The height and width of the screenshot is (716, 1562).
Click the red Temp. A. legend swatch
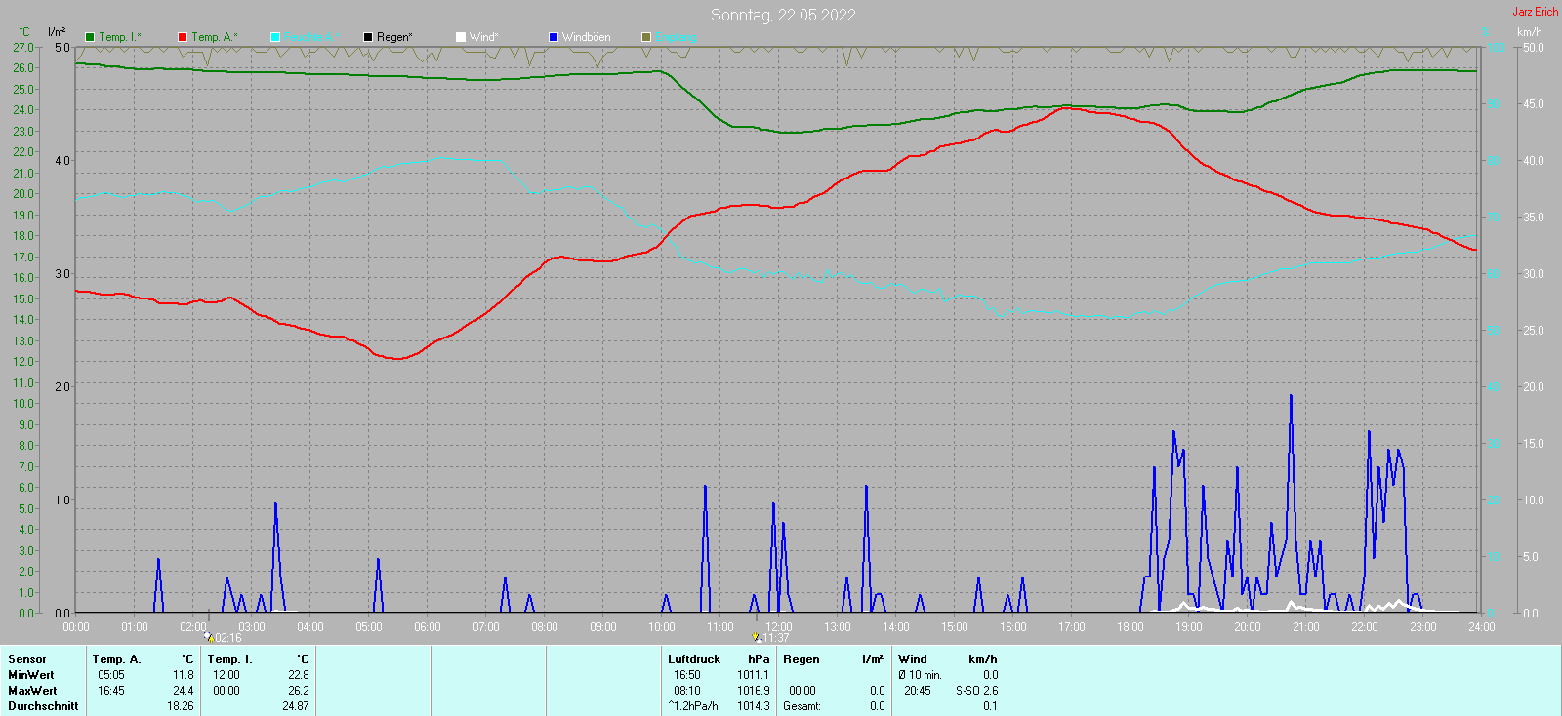point(183,37)
